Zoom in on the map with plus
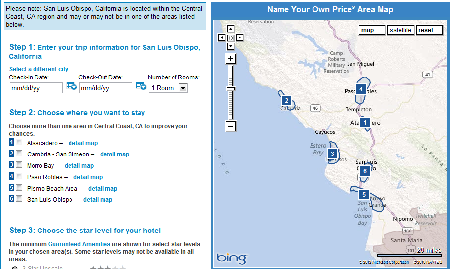This screenshot has height=269, width=452. 231,59
